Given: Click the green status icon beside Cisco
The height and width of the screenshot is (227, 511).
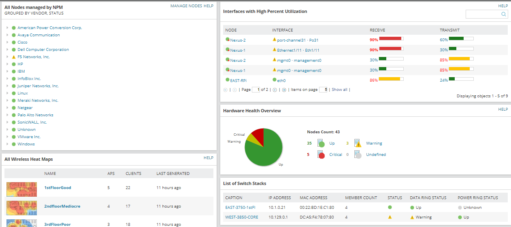Looking at the screenshot, I should (x=14, y=42).
